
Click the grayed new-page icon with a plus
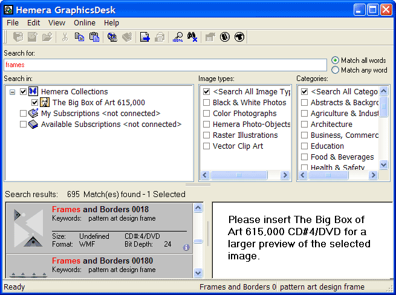pyautogui.click(x=33, y=37)
